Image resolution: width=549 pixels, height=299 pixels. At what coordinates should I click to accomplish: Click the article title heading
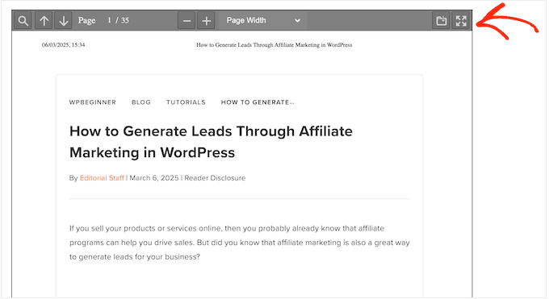211,142
